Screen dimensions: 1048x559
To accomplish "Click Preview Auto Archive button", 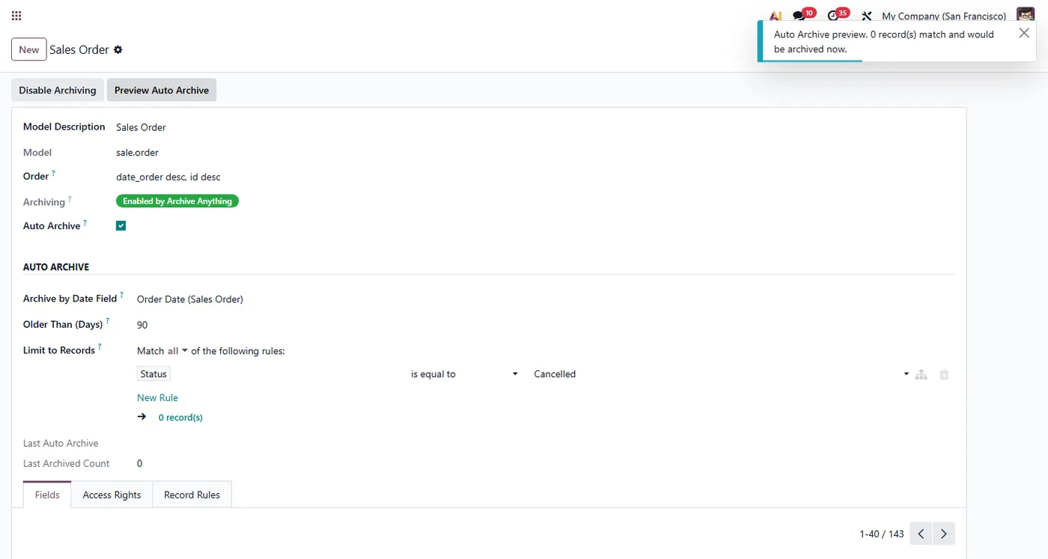I will click(x=162, y=90).
